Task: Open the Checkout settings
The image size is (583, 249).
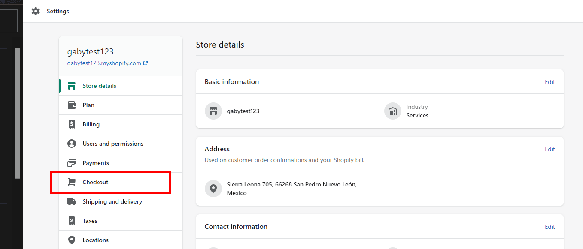Action: (121, 182)
